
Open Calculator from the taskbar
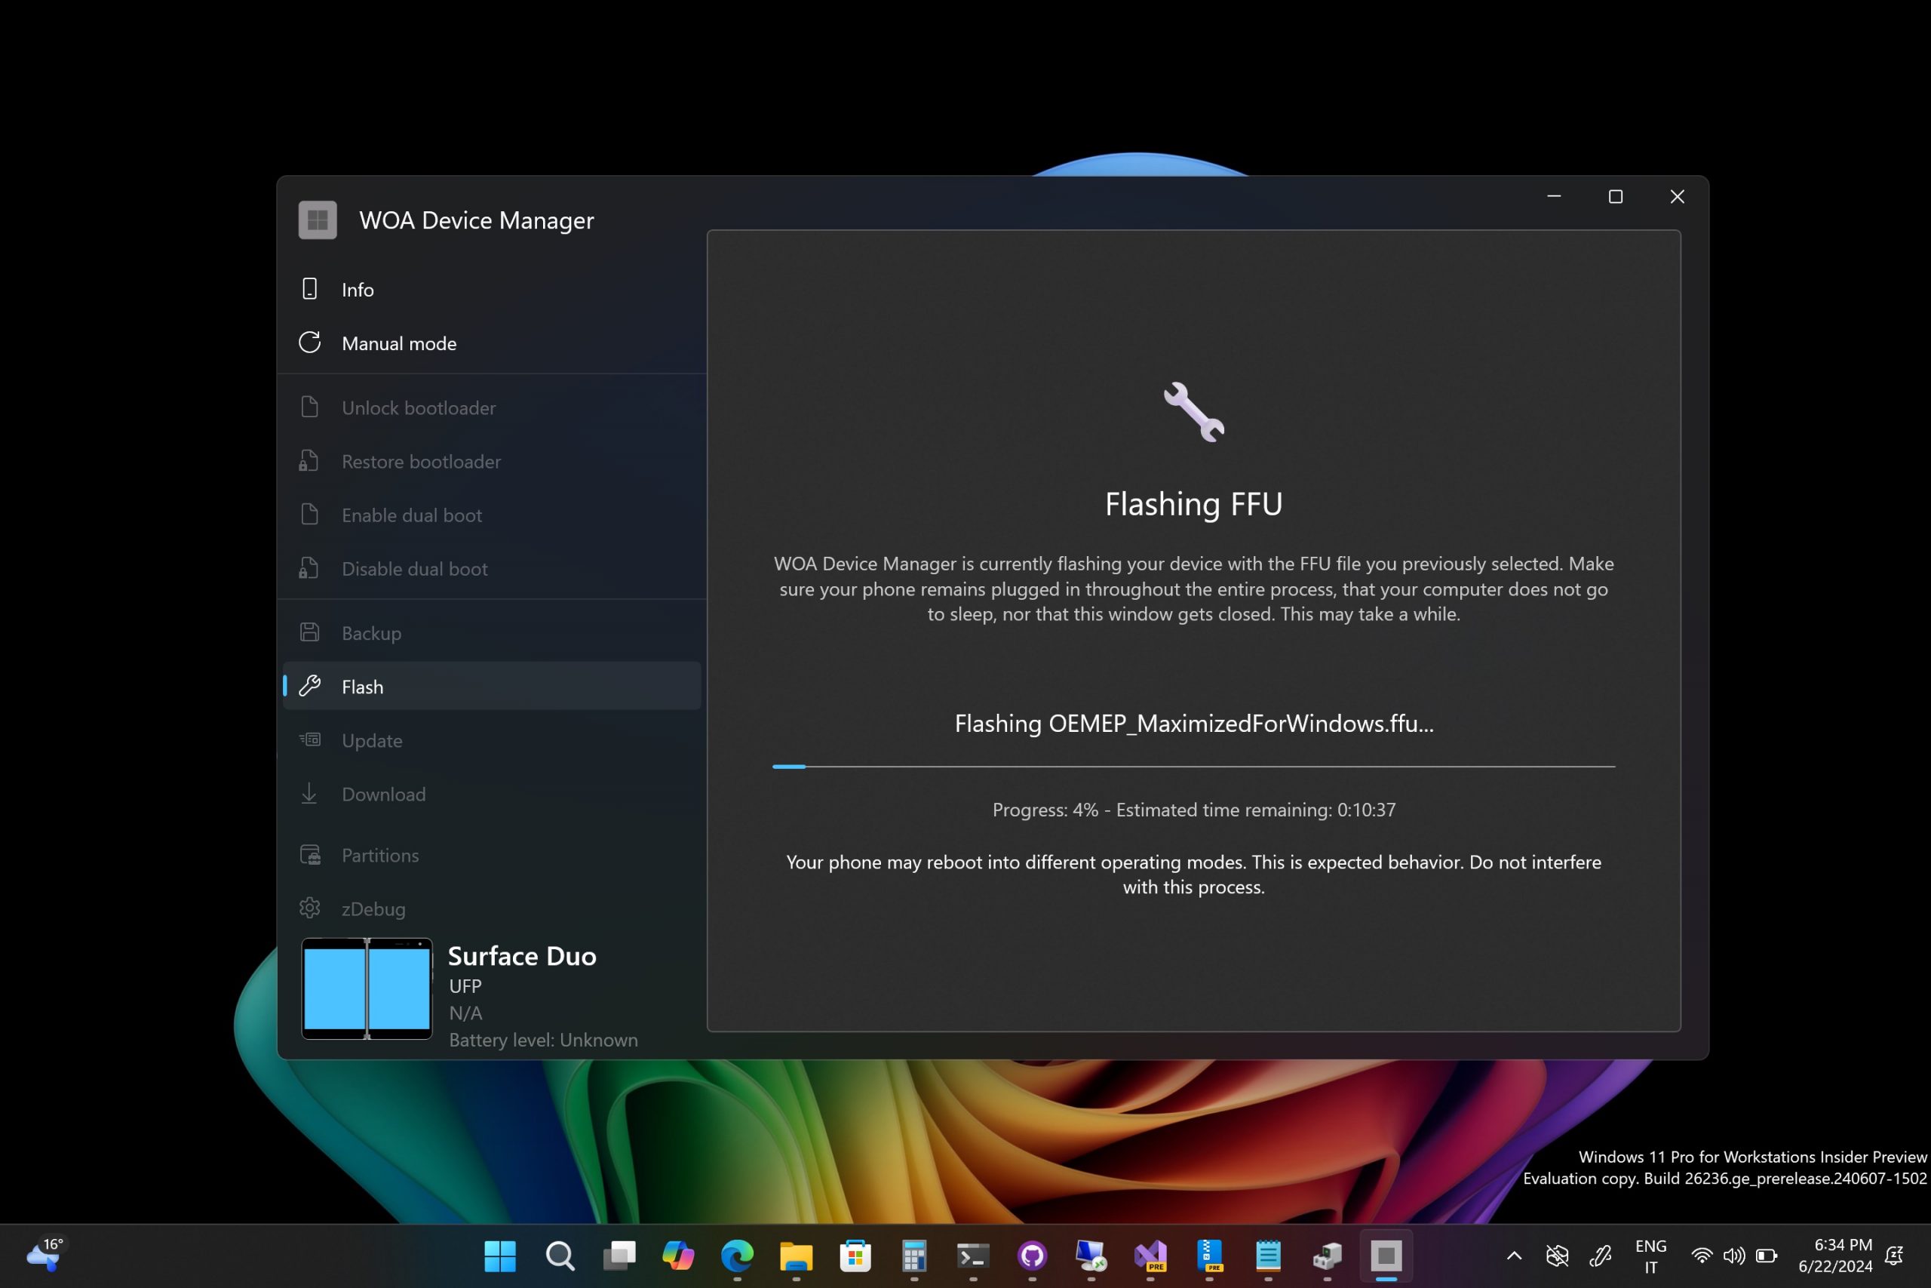coord(913,1256)
